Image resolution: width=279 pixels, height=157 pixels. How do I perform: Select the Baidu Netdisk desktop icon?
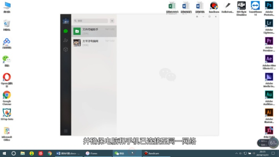7,43
